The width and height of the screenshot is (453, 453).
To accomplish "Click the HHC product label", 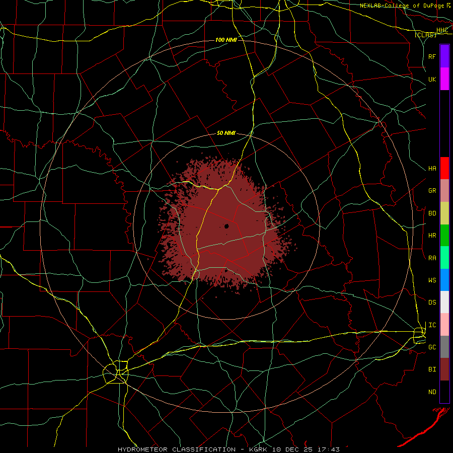I will 442,30.
